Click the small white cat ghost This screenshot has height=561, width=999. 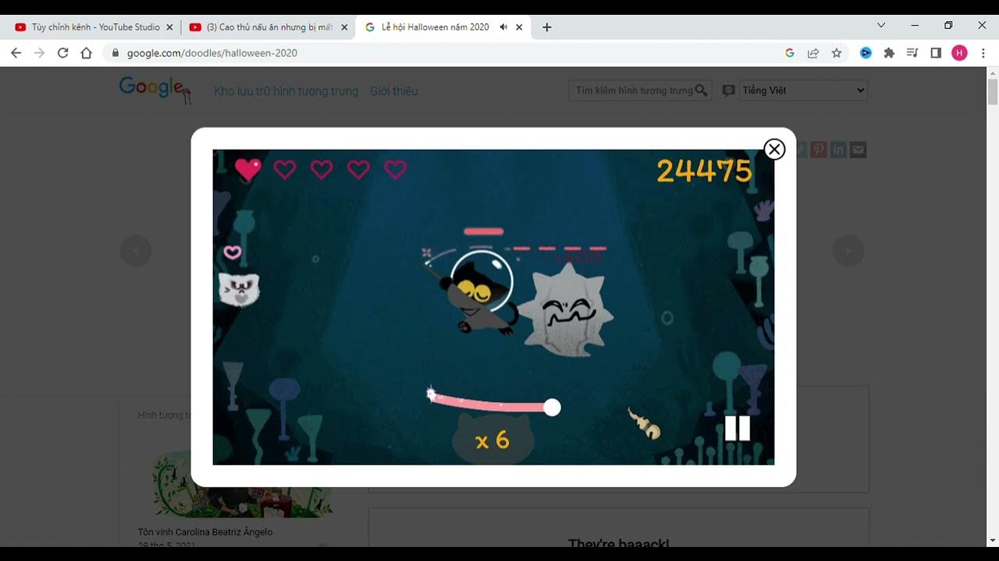[239, 289]
